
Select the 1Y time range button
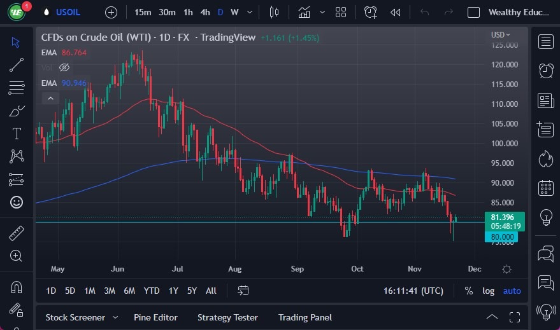pos(173,291)
